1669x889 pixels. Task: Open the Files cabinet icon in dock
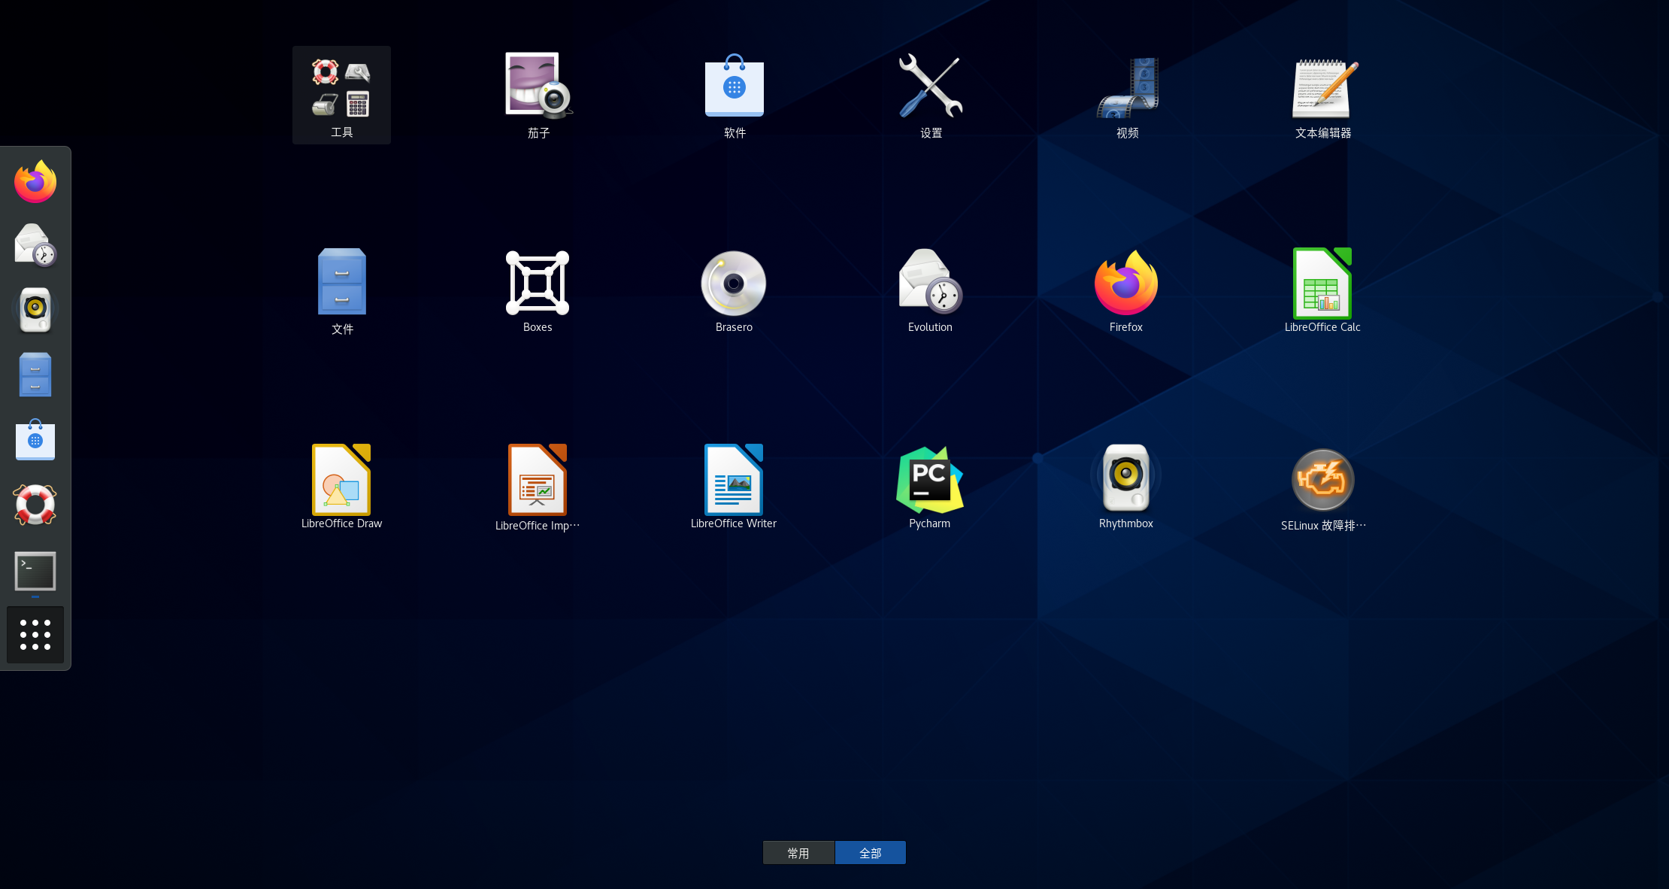coord(35,375)
